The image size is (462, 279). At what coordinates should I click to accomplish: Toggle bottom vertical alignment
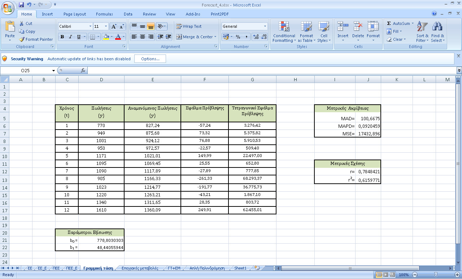(151, 26)
